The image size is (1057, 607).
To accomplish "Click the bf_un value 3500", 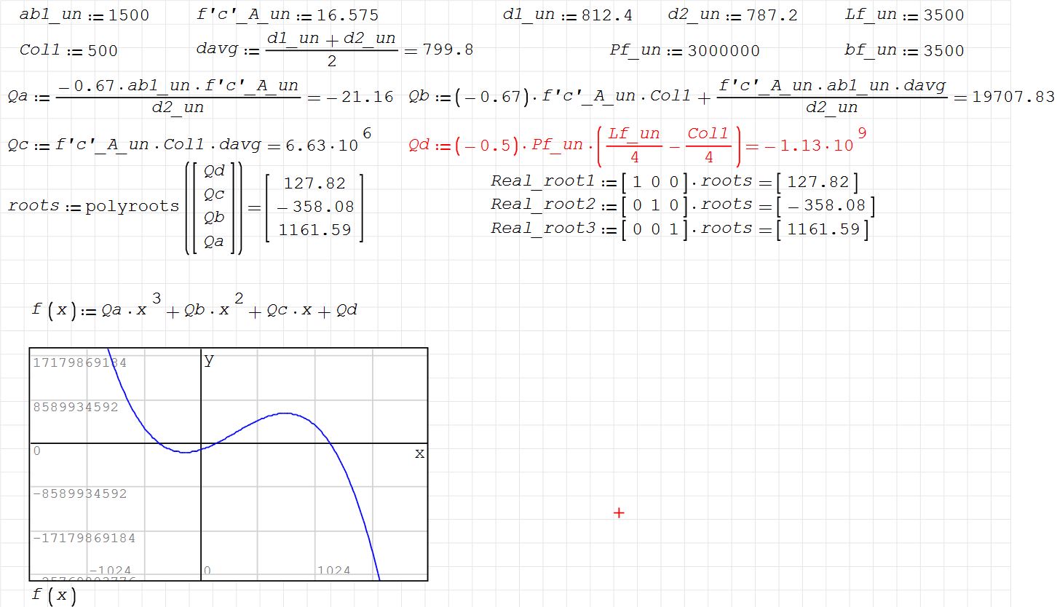I will point(943,51).
